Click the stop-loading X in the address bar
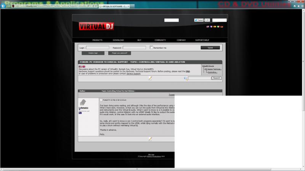 point(96,6)
